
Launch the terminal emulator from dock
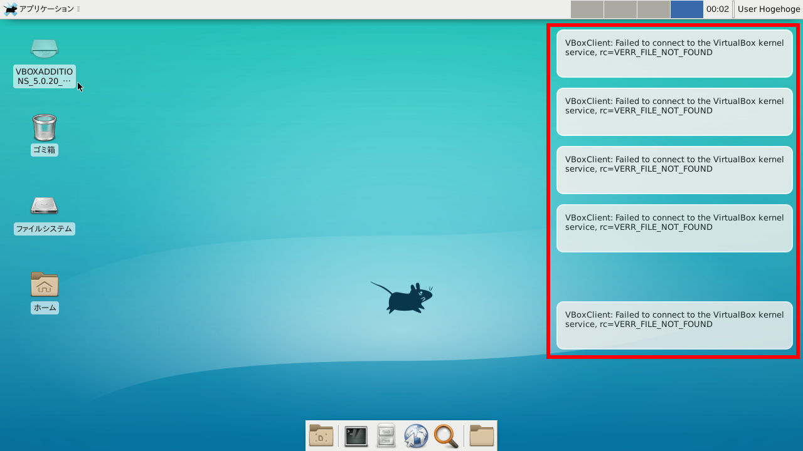tap(356, 436)
